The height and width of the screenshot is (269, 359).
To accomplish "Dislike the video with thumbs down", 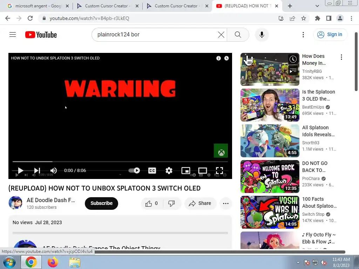I will click(x=171, y=204).
